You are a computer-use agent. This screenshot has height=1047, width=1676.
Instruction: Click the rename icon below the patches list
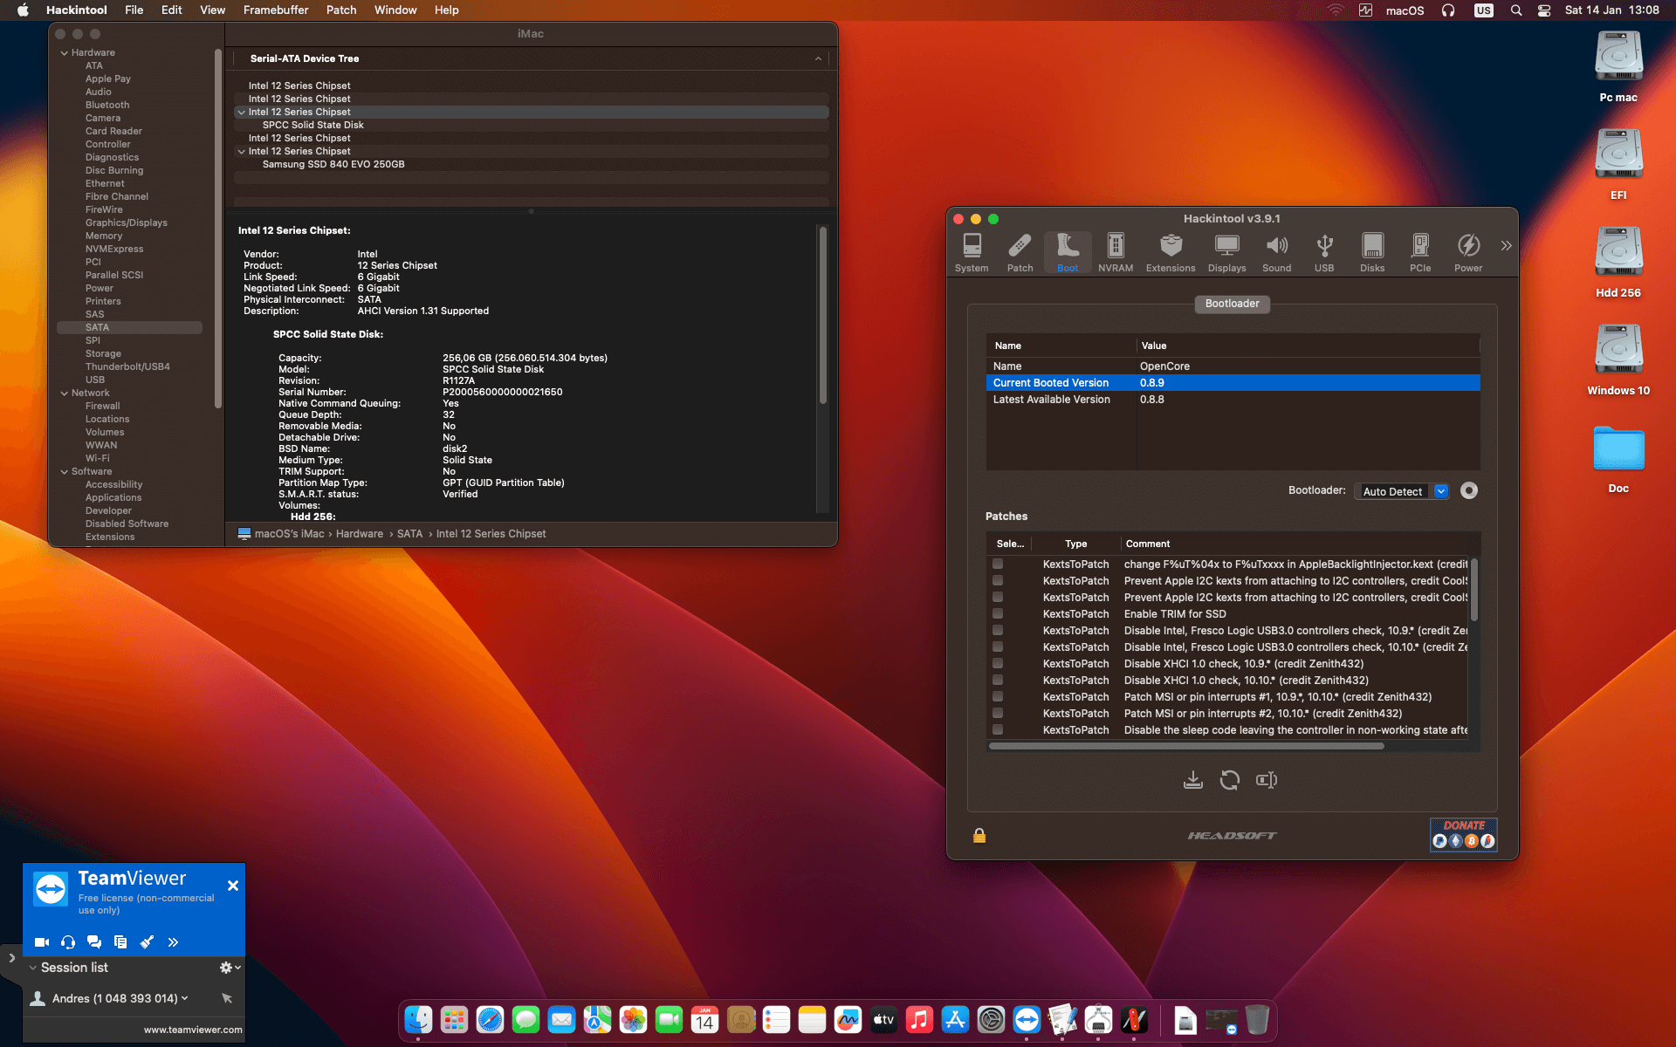1267,780
